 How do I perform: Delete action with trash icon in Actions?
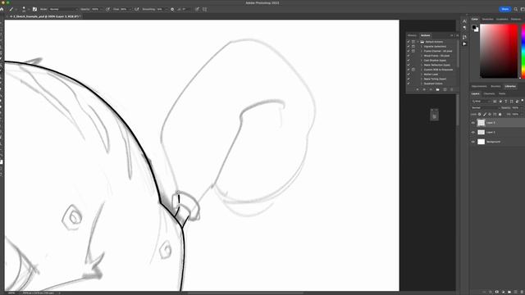coord(452,89)
